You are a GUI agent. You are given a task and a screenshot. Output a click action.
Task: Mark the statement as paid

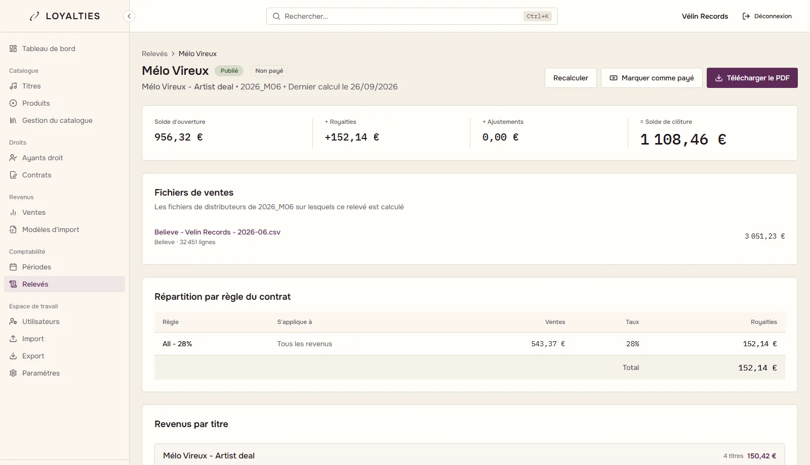click(652, 78)
